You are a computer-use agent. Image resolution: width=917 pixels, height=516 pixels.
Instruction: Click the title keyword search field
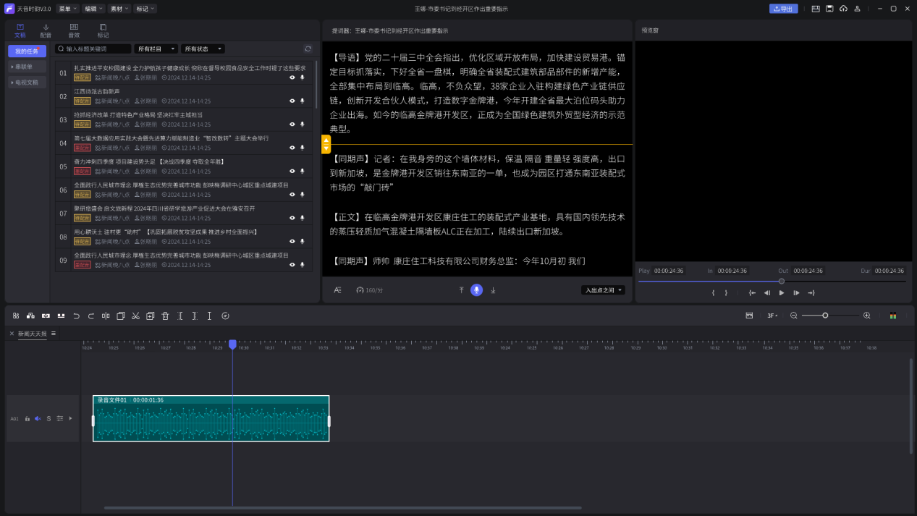tap(93, 49)
